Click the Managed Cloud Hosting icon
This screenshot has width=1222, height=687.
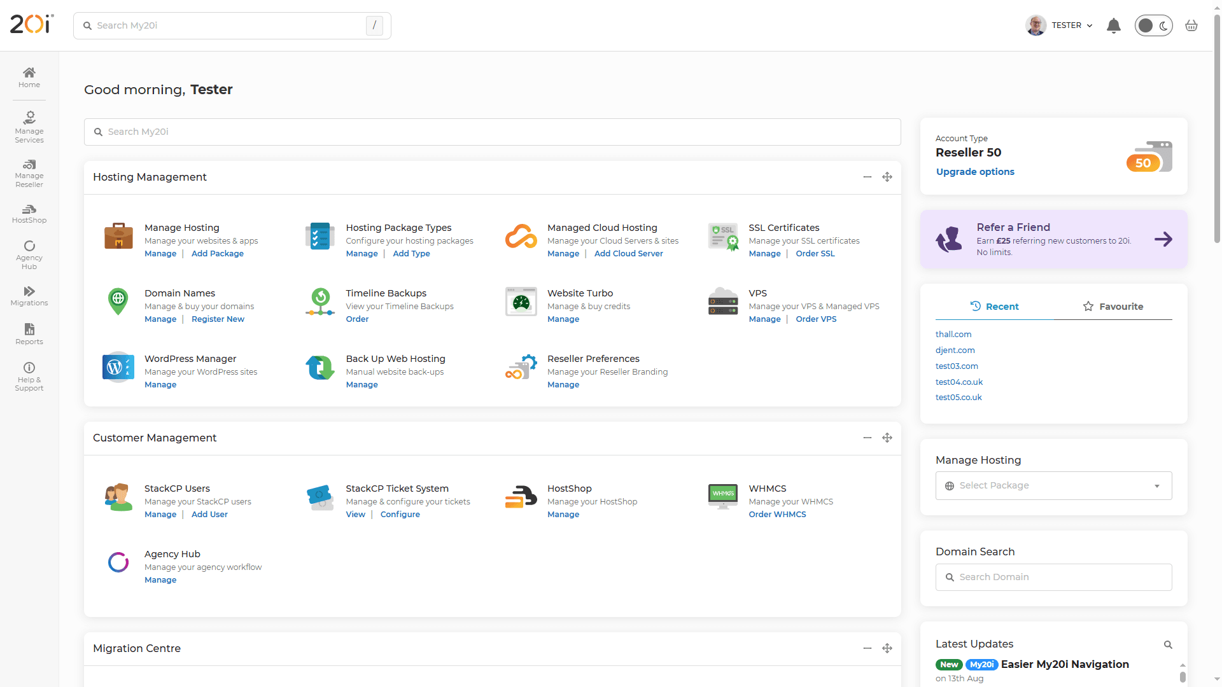pos(521,236)
